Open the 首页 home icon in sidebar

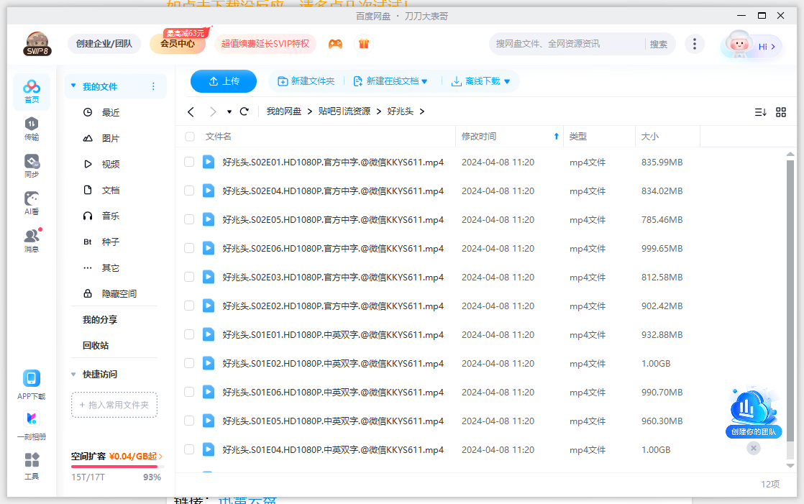(31, 92)
